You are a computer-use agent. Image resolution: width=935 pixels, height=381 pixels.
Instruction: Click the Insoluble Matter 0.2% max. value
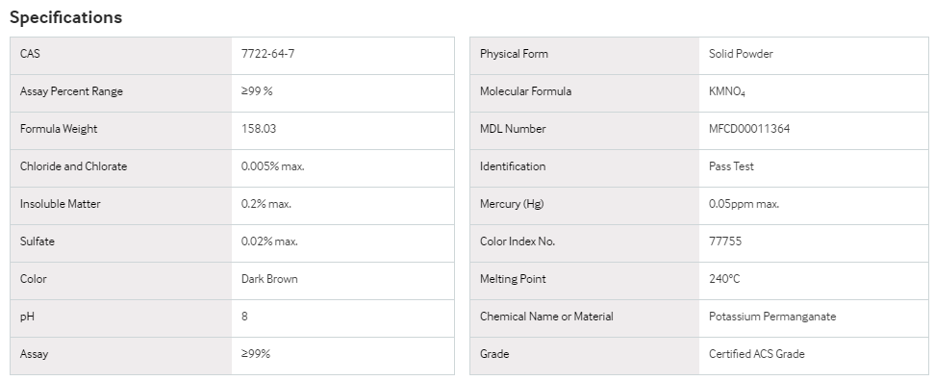266,204
